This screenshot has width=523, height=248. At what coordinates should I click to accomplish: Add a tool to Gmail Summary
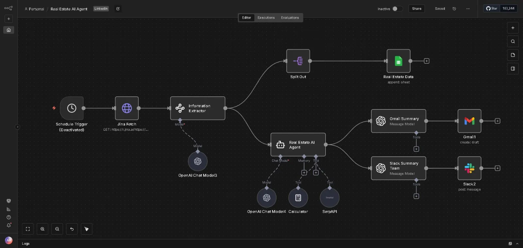[x=416, y=149]
